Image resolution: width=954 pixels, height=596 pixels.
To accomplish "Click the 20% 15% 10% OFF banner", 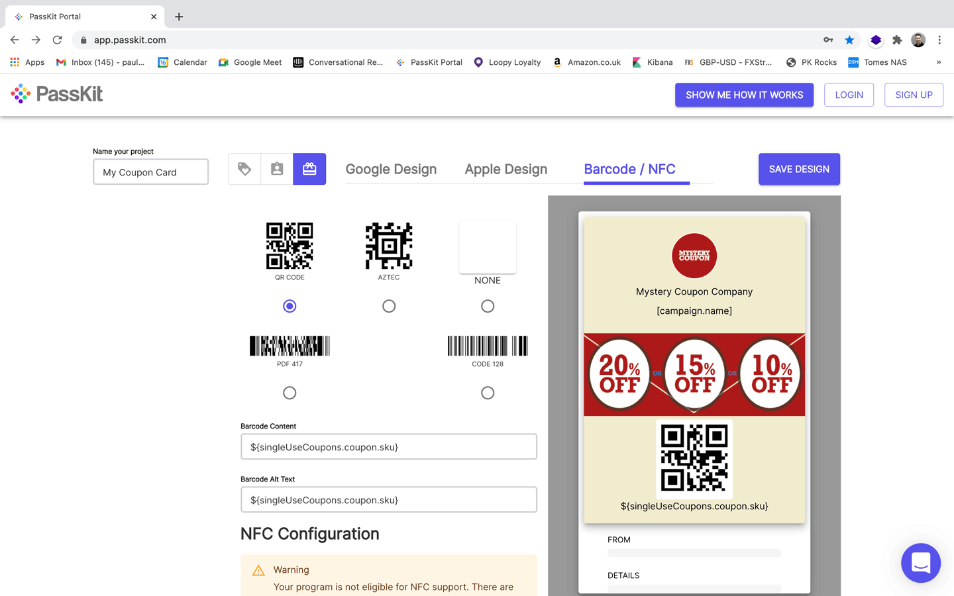I will point(694,374).
